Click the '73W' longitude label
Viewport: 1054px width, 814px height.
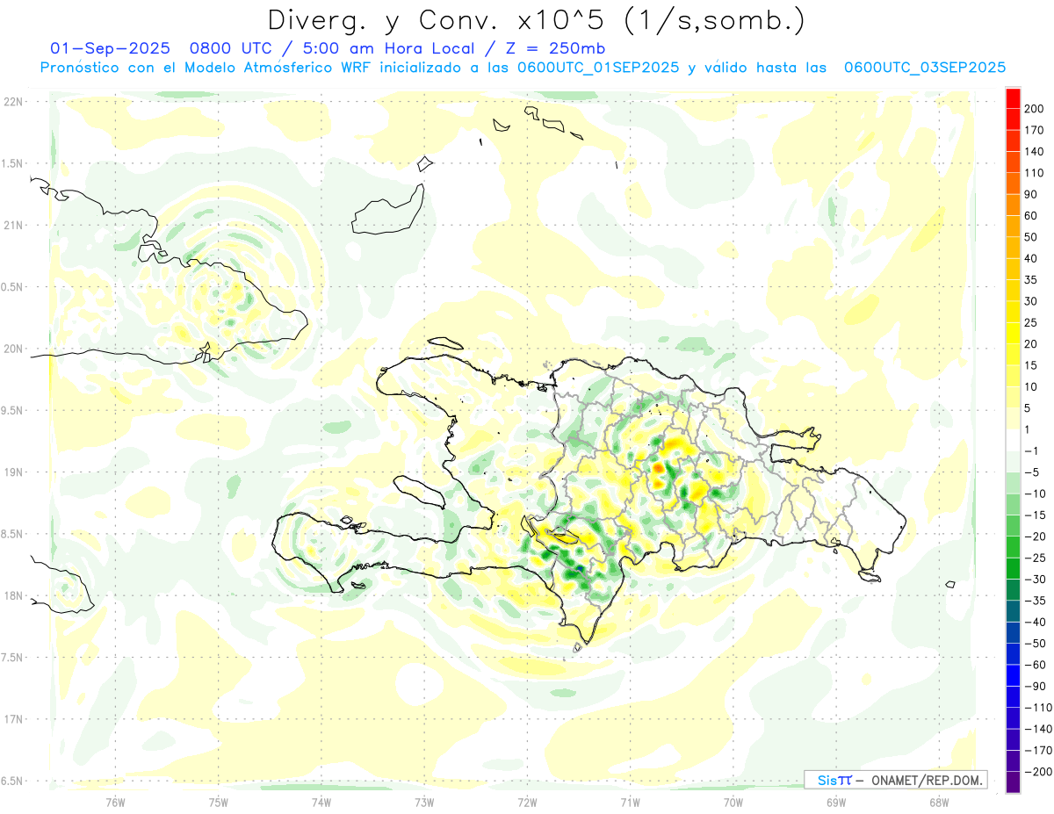424,802
